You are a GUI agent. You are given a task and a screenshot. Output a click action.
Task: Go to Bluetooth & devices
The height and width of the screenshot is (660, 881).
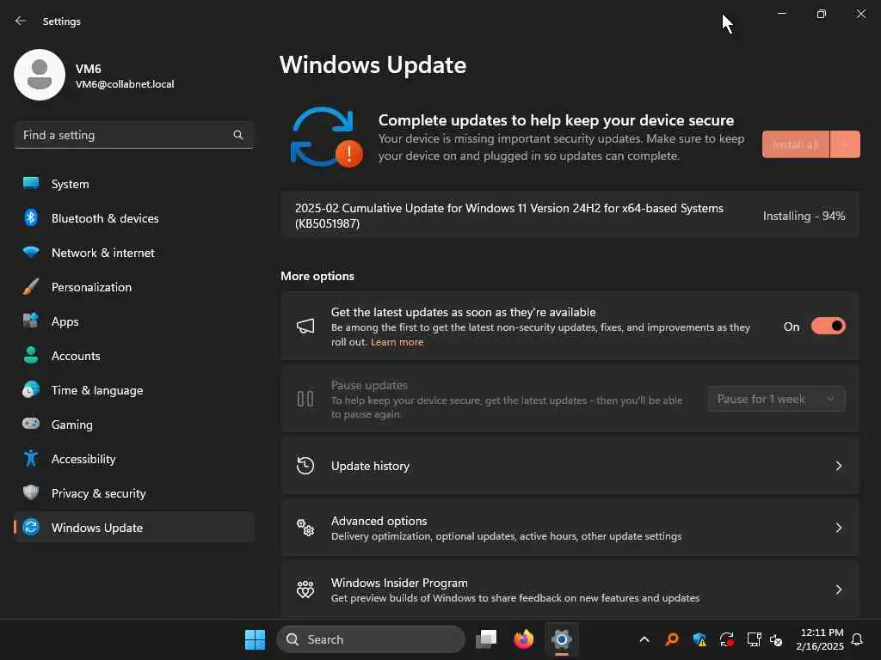(x=134, y=217)
